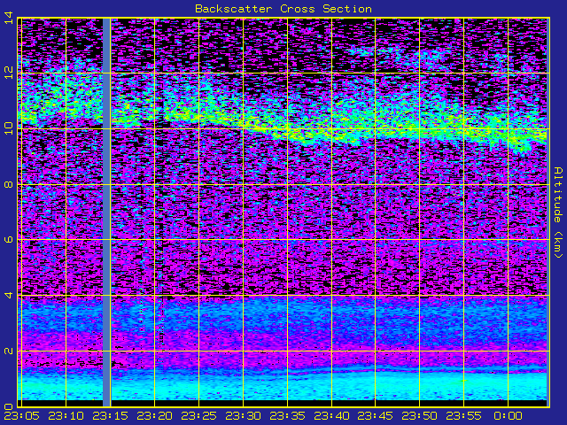567x425 pixels.
Task: Click the 23:15 time axis label
Action: tap(110, 416)
